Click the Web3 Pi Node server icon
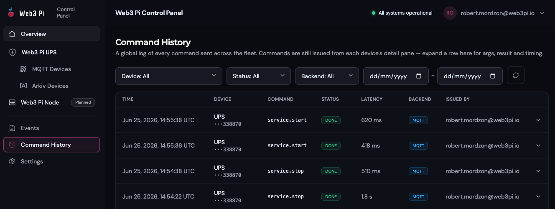Image resolution: width=555 pixels, height=209 pixels. [12, 102]
